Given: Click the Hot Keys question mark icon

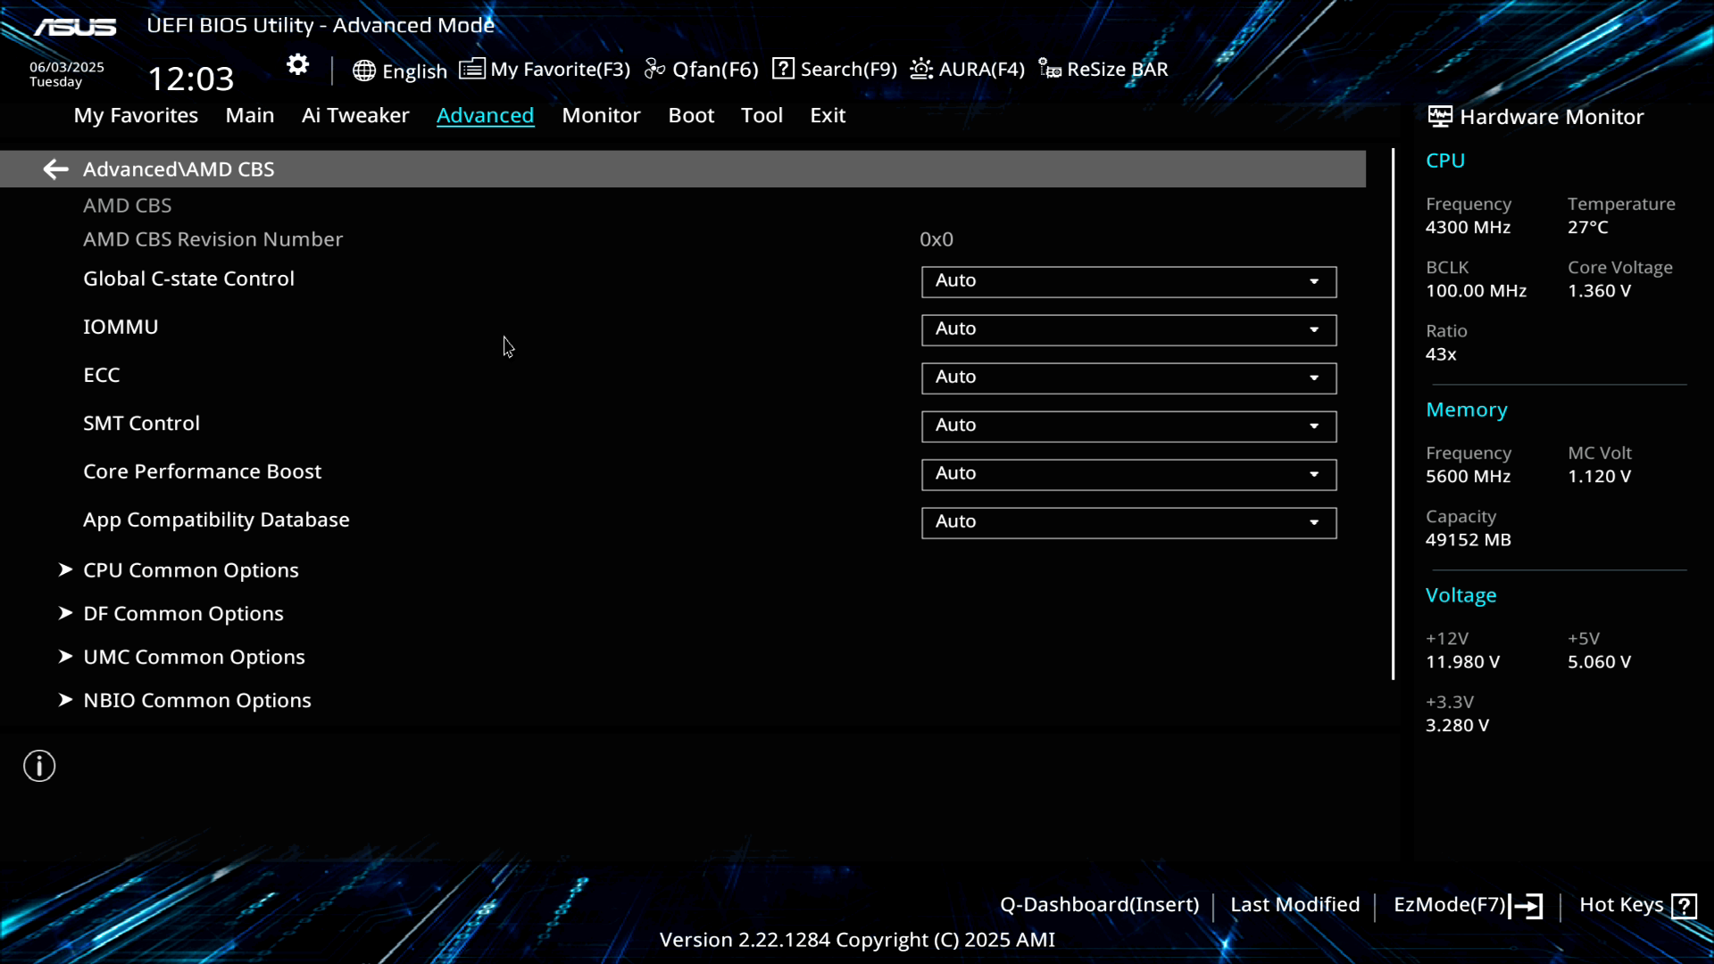Looking at the screenshot, I should point(1684,906).
